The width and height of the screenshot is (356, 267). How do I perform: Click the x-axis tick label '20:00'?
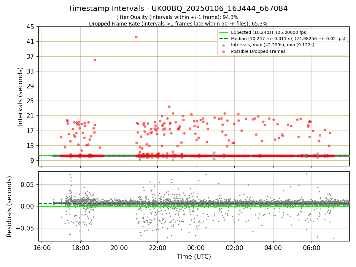[119, 247]
